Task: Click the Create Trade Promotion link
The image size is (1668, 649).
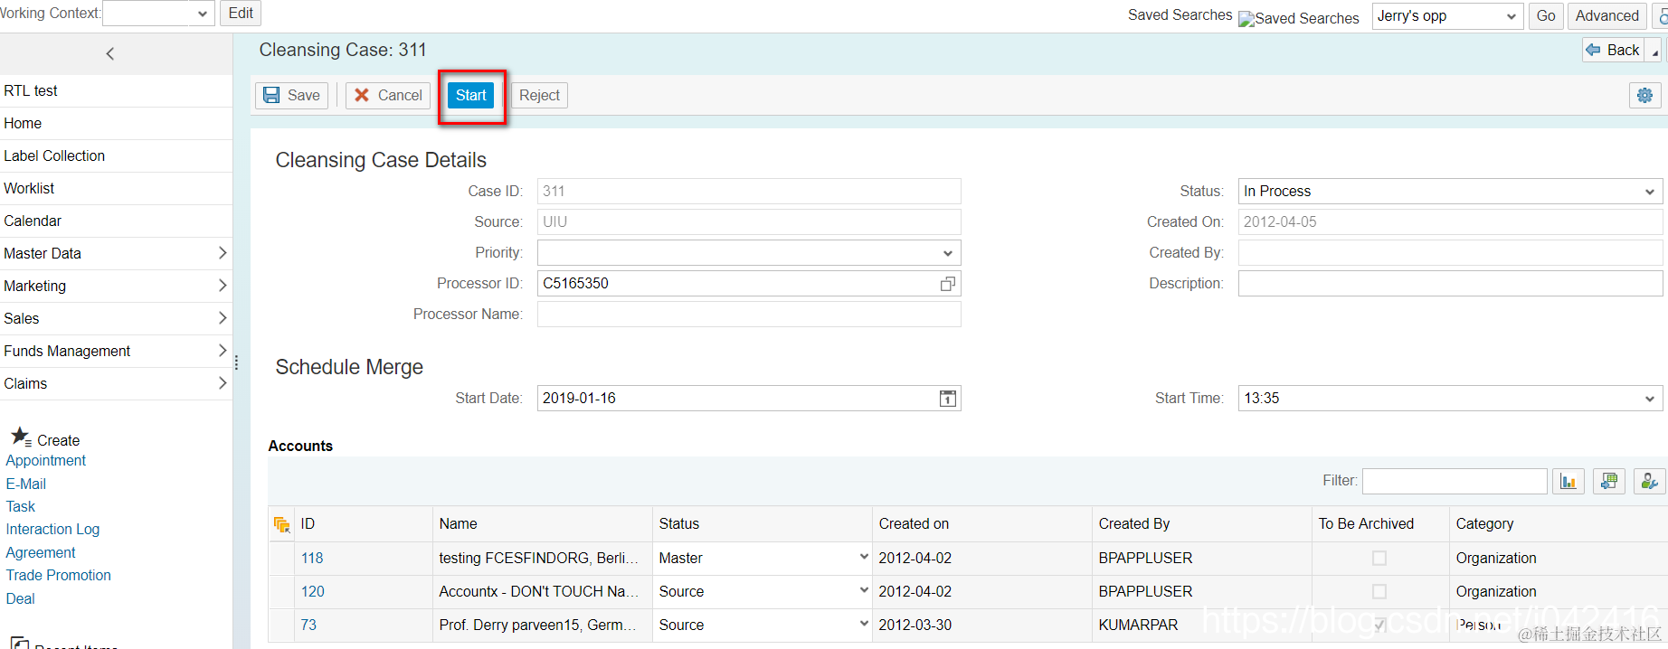Action: point(59,575)
